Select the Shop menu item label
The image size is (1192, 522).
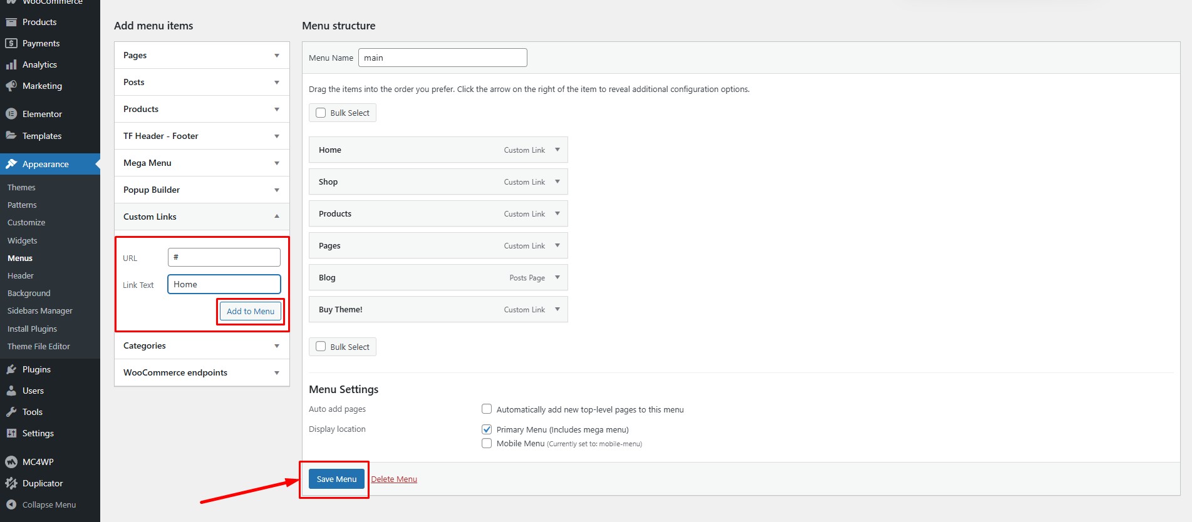pyautogui.click(x=328, y=182)
